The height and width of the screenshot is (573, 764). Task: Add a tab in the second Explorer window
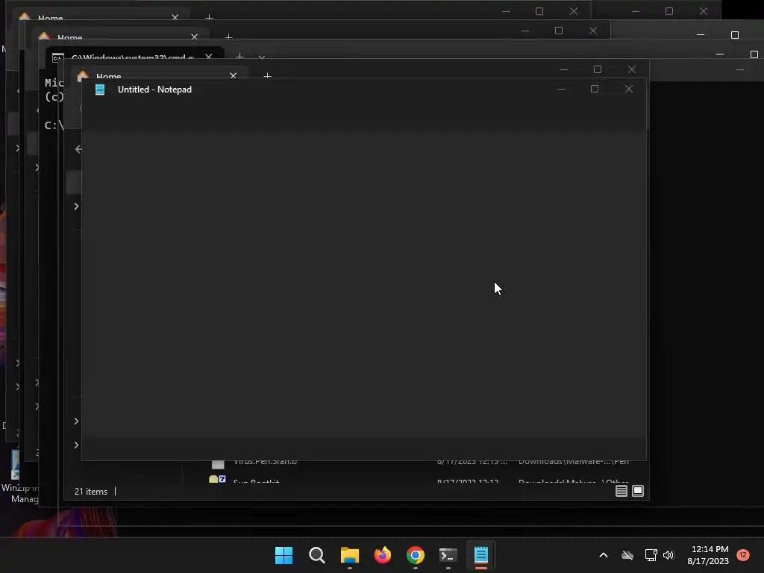coord(228,37)
